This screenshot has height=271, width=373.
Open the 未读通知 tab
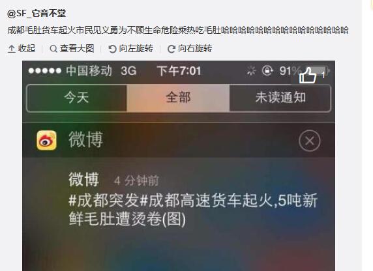(x=280, y=98)
